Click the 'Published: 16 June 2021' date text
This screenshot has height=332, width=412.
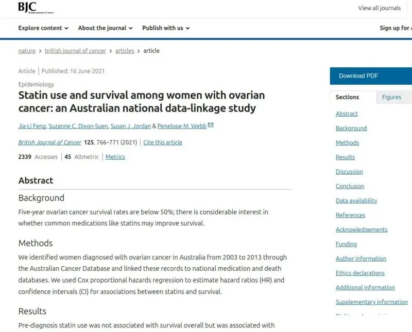(73, 71)
